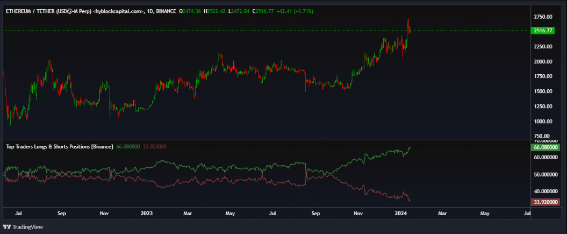Click the May label on right of 2024

[x=485, y=214]
